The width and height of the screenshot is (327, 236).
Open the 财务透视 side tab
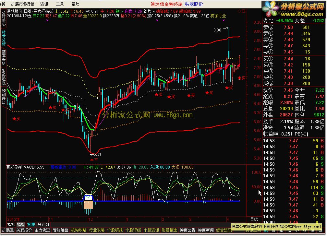point(4,77)
